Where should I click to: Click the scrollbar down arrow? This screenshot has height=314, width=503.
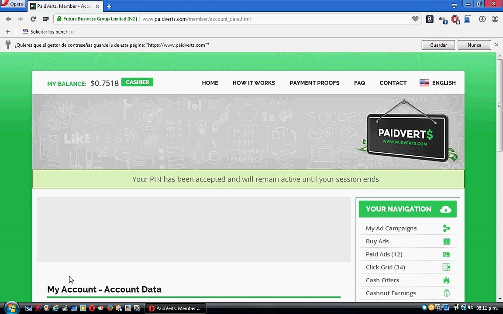tap(500, 299)
